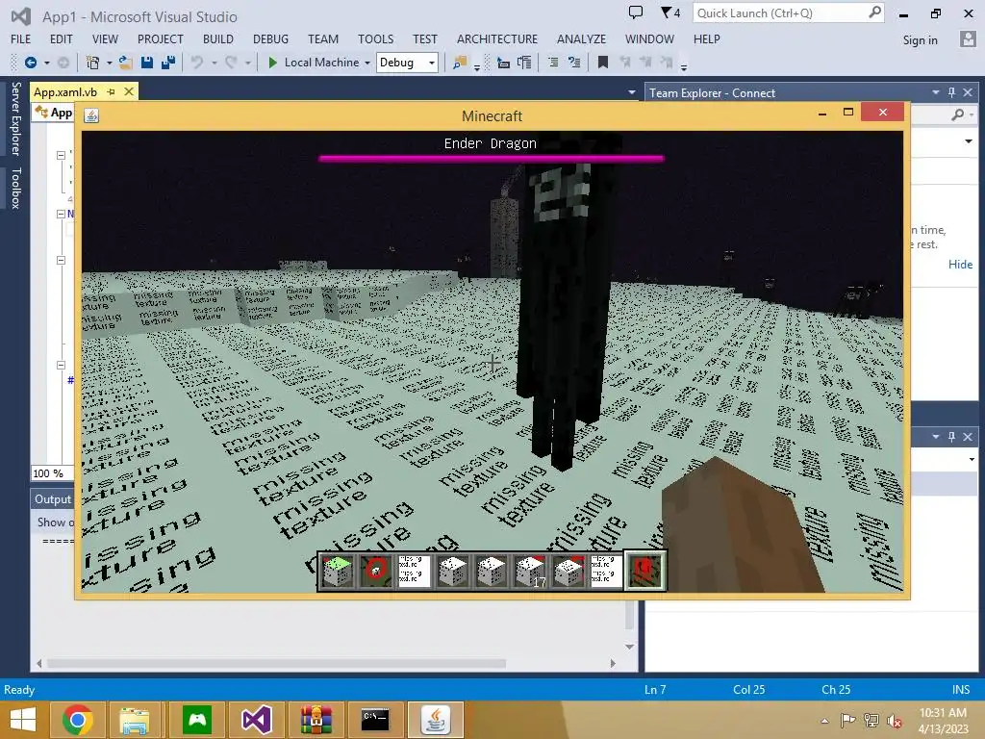Select the red ring item in hotbar
The image size is (985, 739).
(x=376, y=572)
